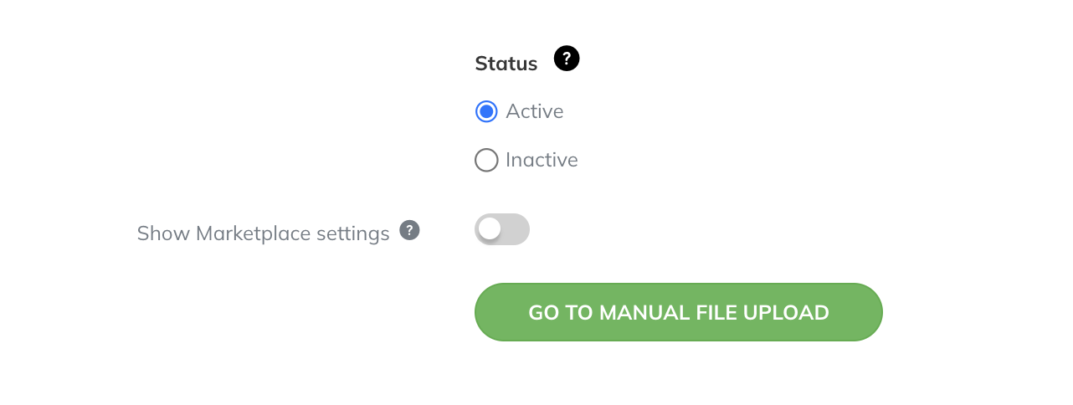Click the gray track of Marketplace toggle
The width and height of the screenshot is (1073, 405).
coord(516,229)
